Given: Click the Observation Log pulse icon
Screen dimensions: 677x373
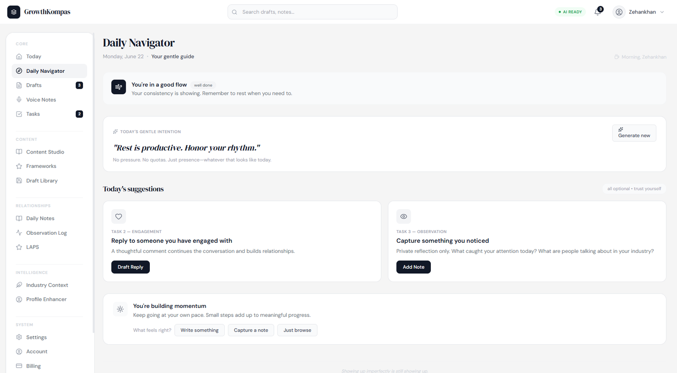Looking at the screenshot, I should [x=19, y=233].
